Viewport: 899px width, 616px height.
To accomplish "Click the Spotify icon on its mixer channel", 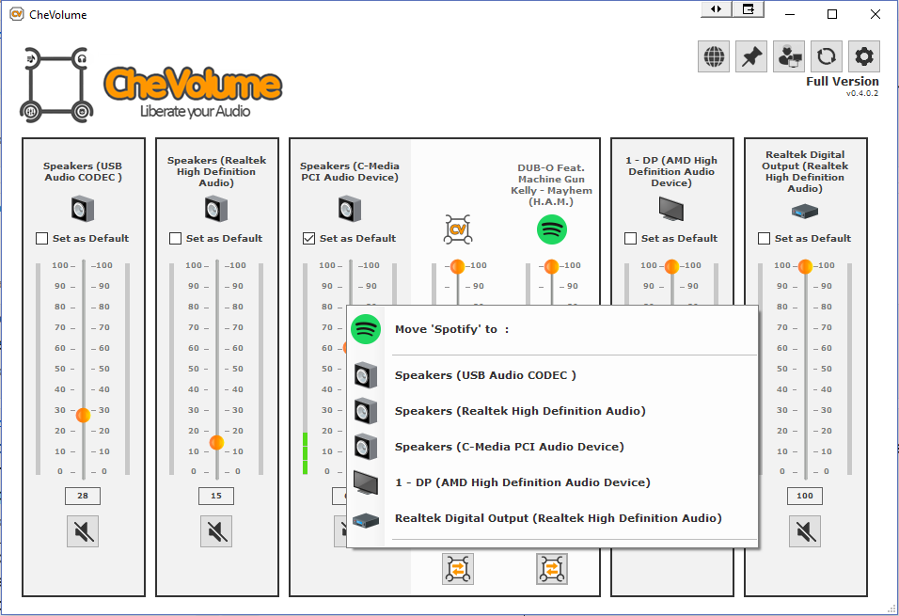I will [551, 229].
